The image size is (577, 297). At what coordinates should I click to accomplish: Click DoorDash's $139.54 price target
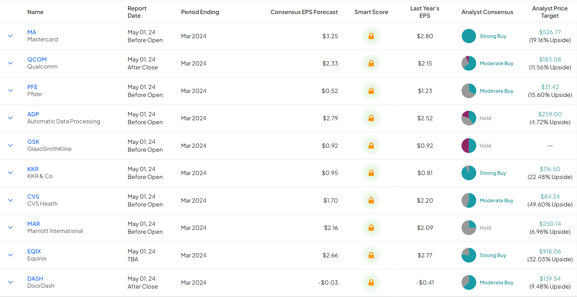coord(550,279)
